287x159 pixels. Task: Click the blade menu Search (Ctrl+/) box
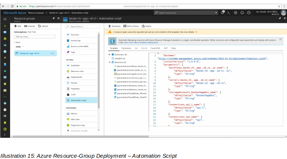[x=83, y=27]
